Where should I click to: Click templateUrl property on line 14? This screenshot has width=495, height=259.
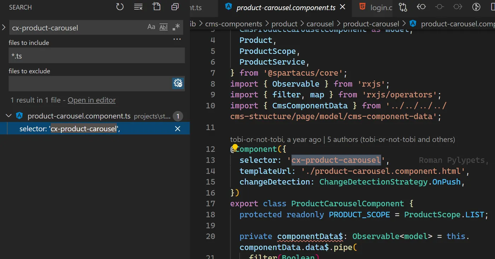pos(266,171)
